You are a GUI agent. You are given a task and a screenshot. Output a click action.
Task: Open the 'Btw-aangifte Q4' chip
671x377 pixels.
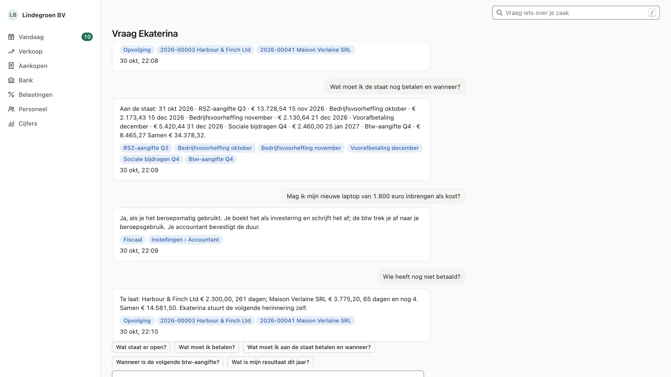pyautogui.click(x=211, y=159)
